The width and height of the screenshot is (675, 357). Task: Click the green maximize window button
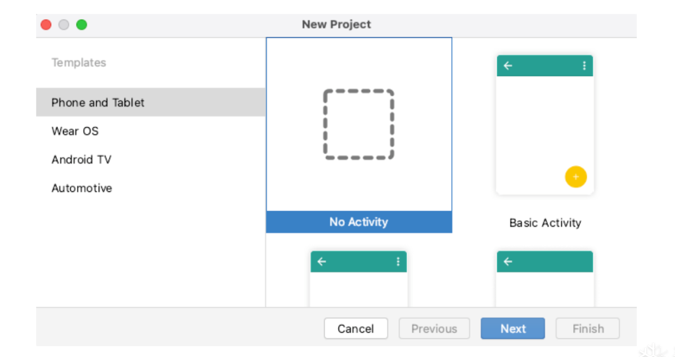(x=82, y=25)
